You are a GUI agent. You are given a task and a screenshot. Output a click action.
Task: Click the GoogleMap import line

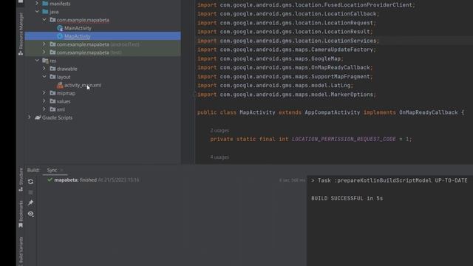tap(270, 58)
